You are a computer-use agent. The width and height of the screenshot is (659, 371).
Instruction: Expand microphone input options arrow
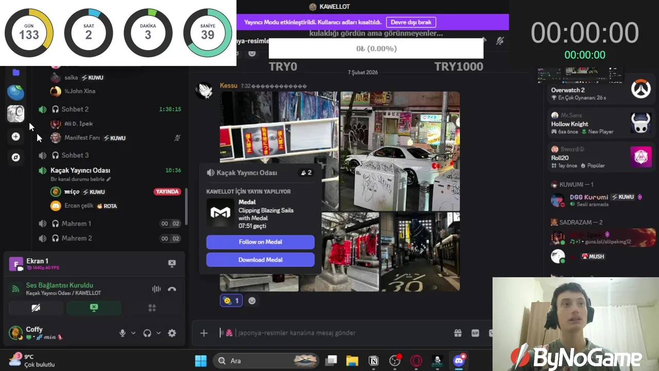[133, 333]
